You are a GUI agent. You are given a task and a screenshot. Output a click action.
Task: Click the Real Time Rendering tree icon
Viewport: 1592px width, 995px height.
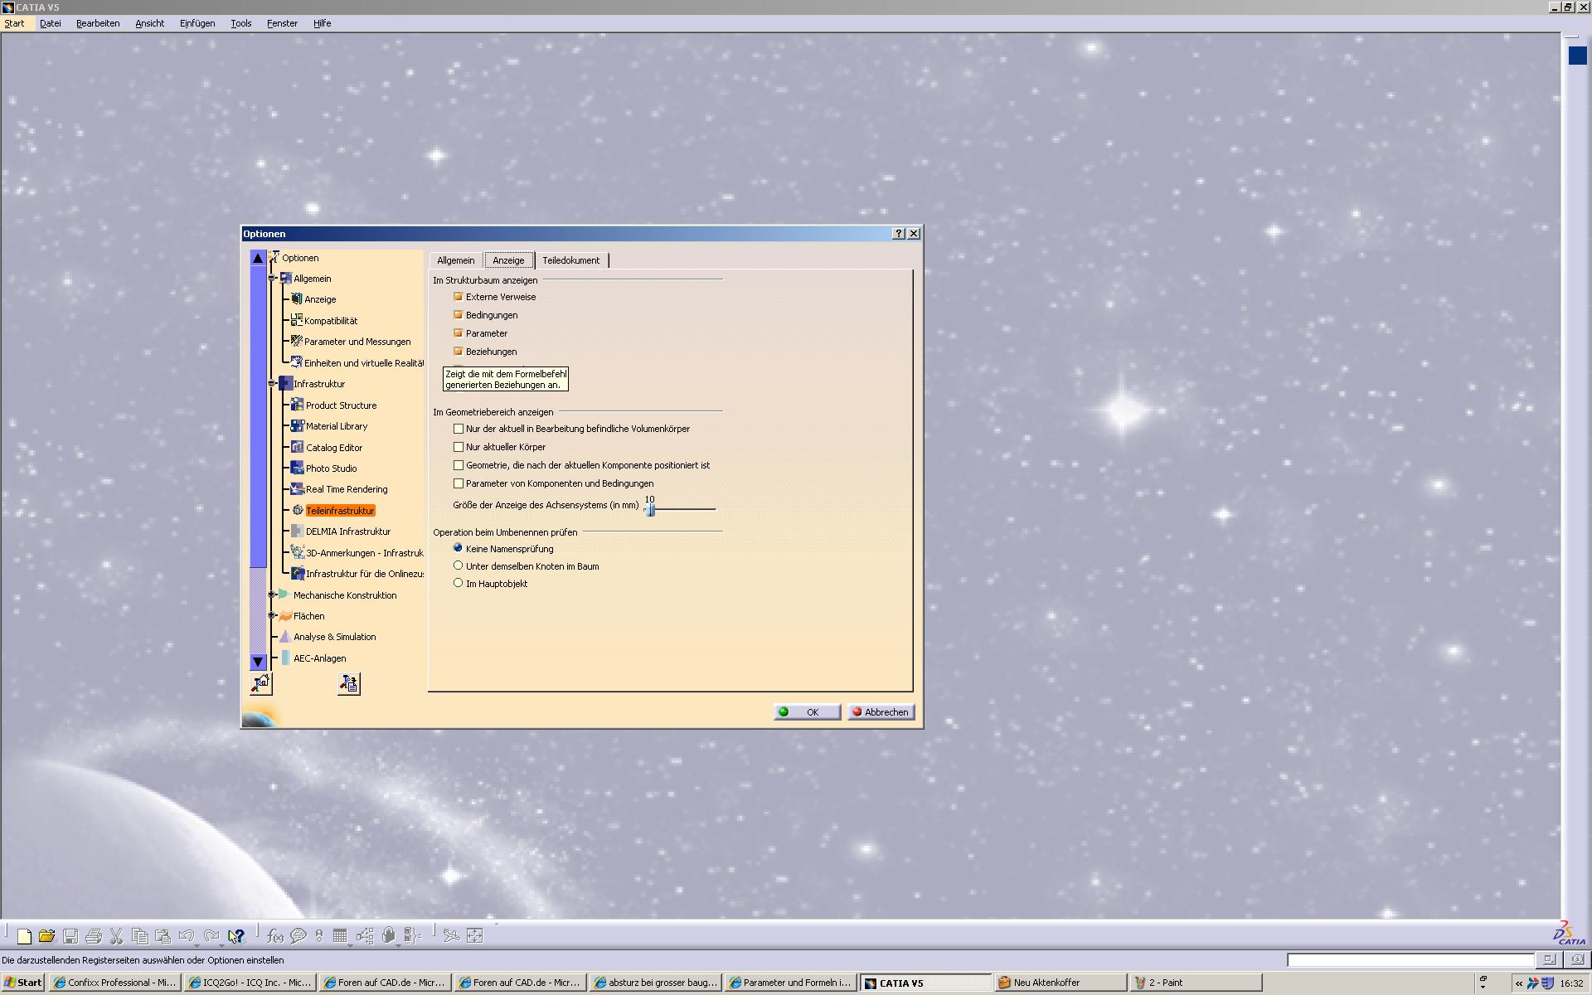coord(297,489)
